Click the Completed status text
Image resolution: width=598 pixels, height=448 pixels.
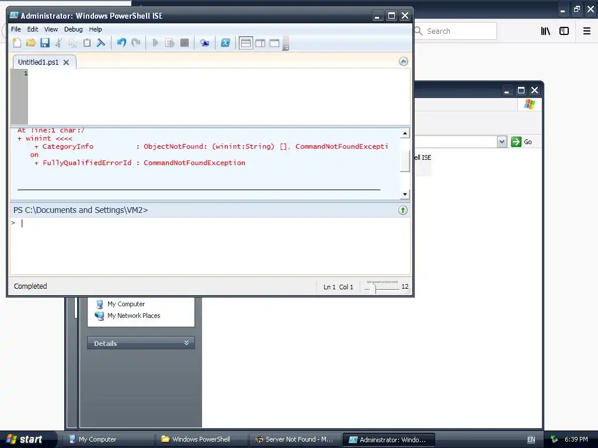pyautogui.click(x=30, y=286)
